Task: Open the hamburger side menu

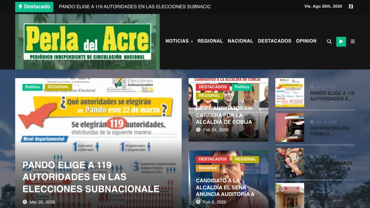Action: point(353,42)
